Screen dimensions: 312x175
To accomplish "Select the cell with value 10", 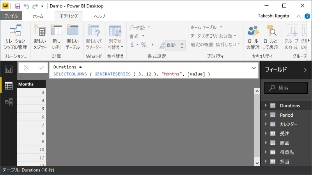I will pos(32,150).
